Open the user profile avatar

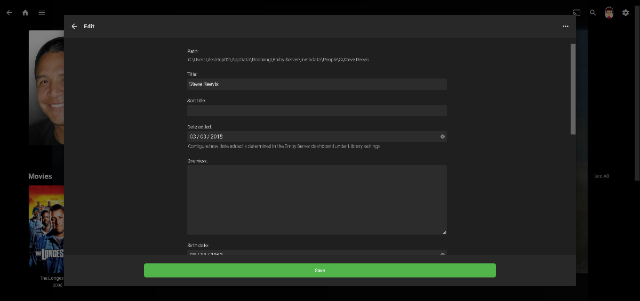[609, 13]
